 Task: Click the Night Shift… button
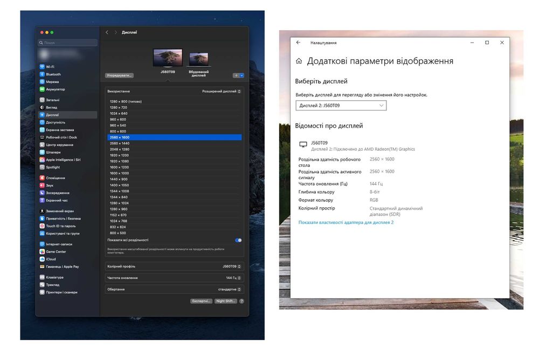[225, 301]
